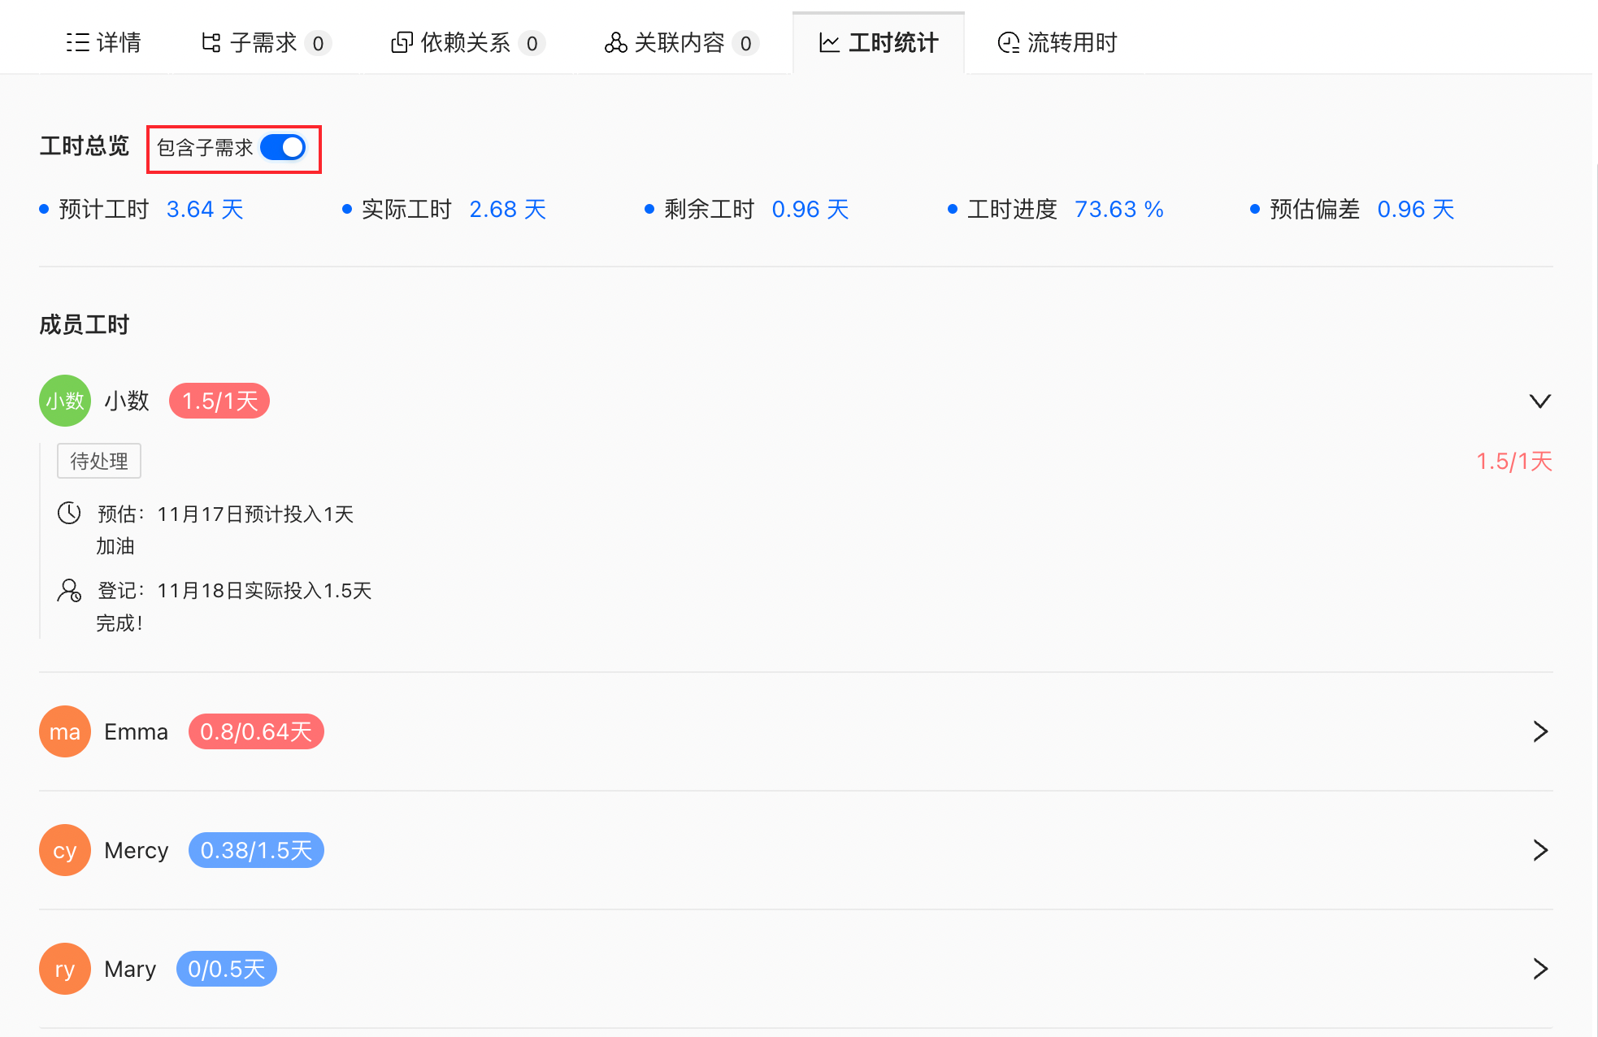Click the person icon beside 登记 entry
This screenshot has height=1037, width=1598.
pos(69,590)
